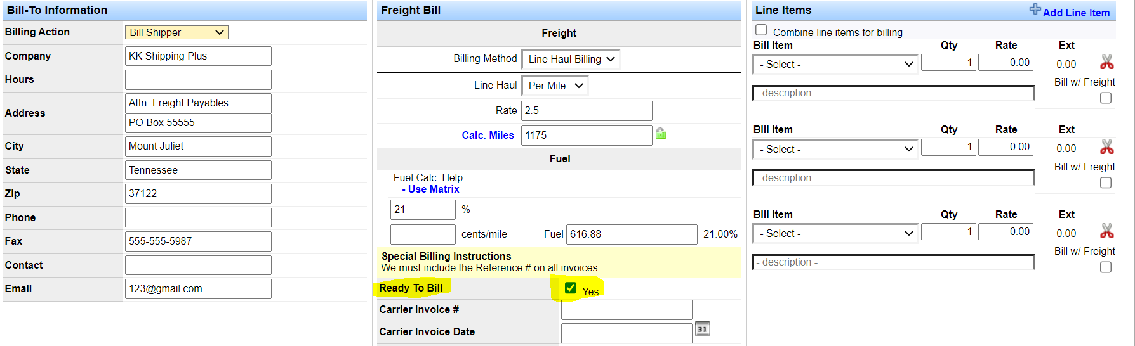
Task: Click the empty Phone input field
Action: pos(198,217)
